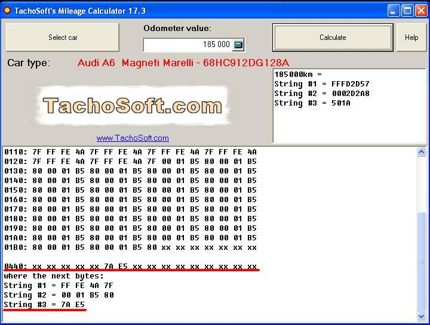Maximize the Mileage Calculator window
Screen dimensions: 430x325
click(x=407, y=11)
